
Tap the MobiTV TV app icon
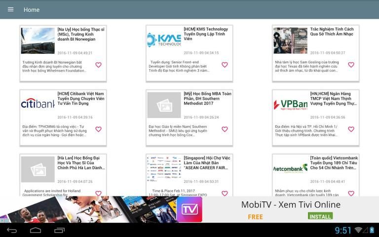point(189,209)
